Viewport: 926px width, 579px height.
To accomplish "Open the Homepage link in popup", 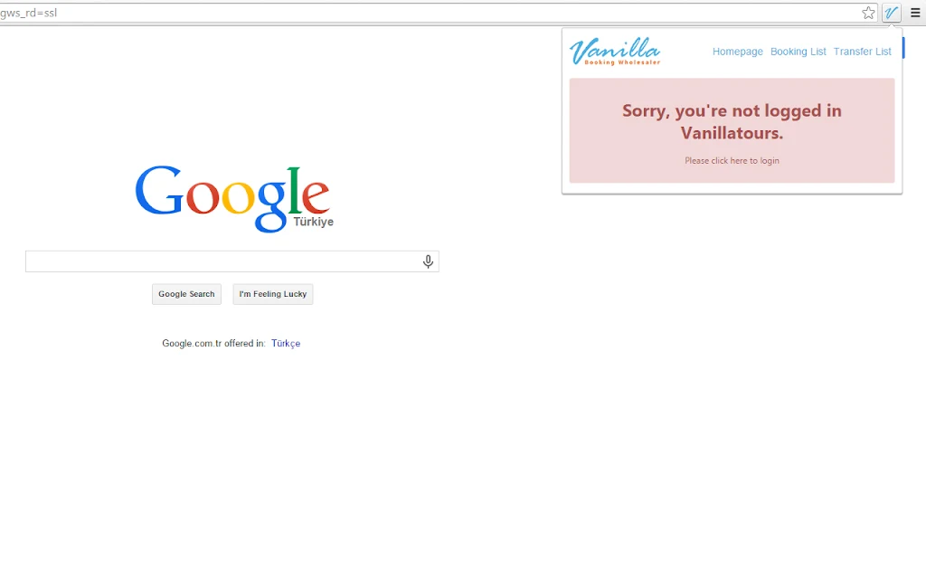I will coord(738,52).
